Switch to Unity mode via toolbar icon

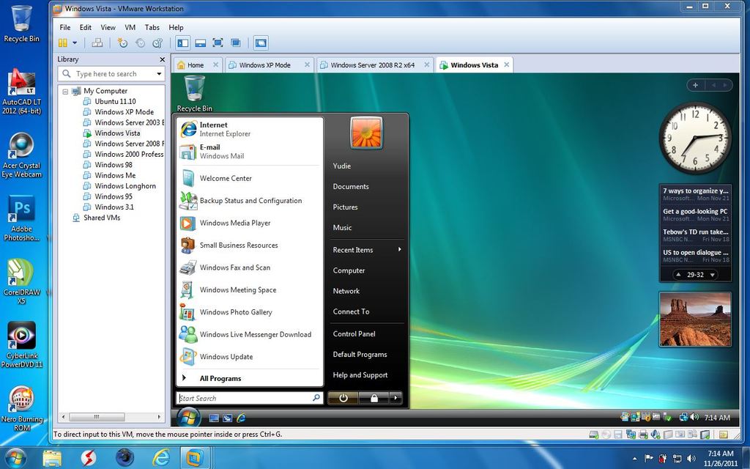[235, 43]
